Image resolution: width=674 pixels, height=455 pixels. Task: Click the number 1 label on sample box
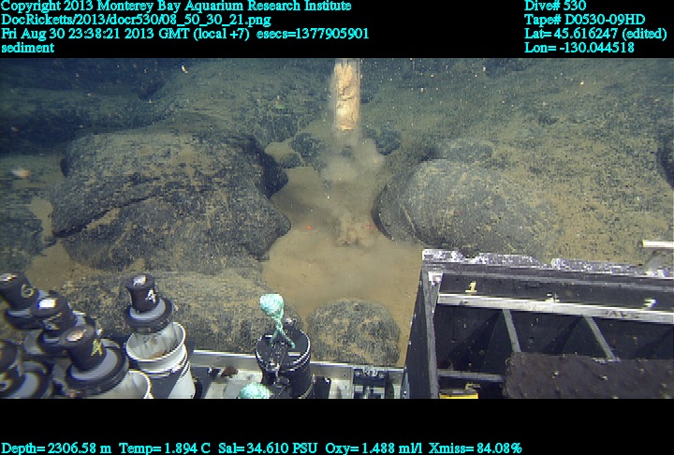click(472, 286)
